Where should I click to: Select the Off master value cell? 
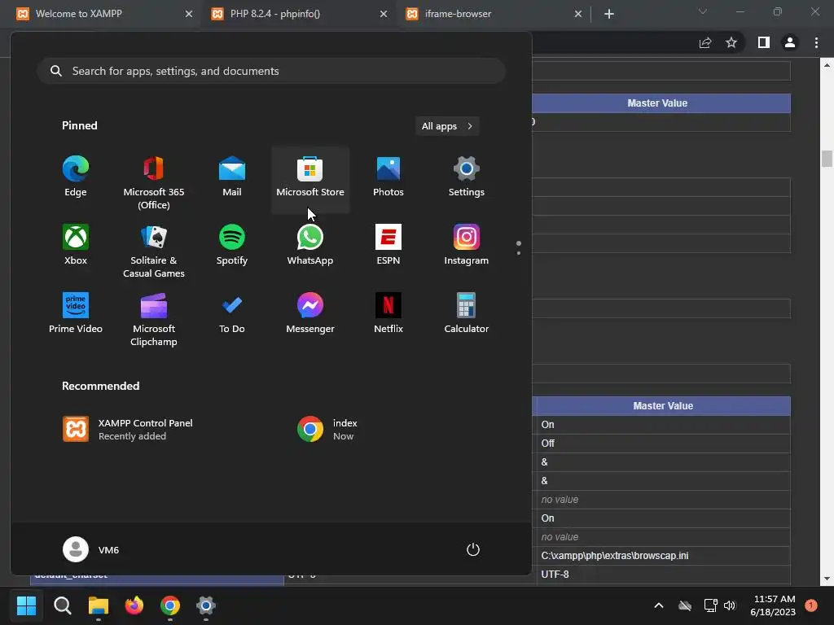663,444
